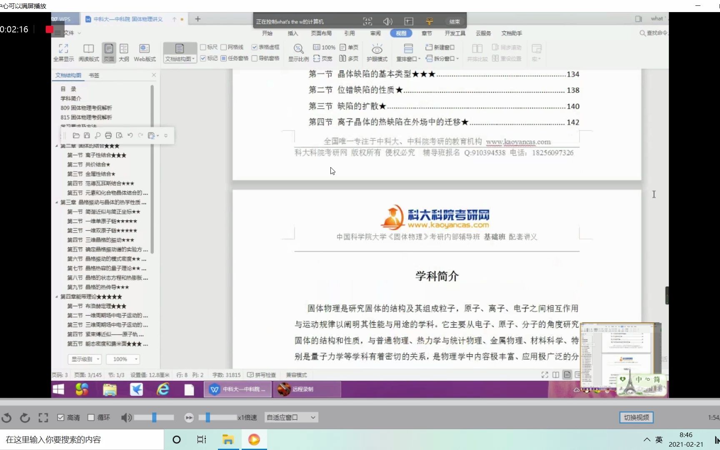The height and width of the screenshot is (450, 720).
Task: Click save icon in floating quick toolbar
Action: [x=87, y=135]
